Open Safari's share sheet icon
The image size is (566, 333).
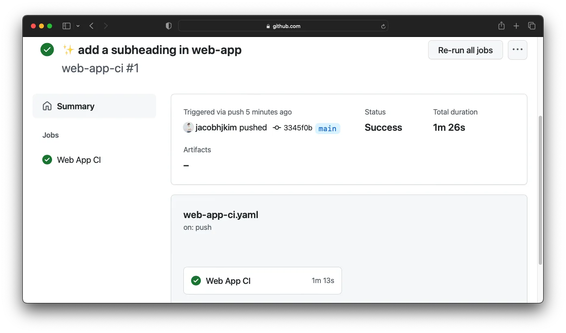[501, 26]
